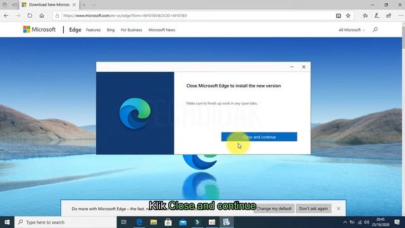Click the site search magnifier icon
The width and height of the screenshot is (405, 228).
375,30
